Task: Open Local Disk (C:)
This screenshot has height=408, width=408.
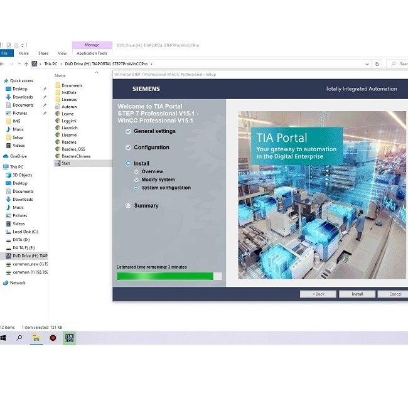Action: click(x=22, y=232)
